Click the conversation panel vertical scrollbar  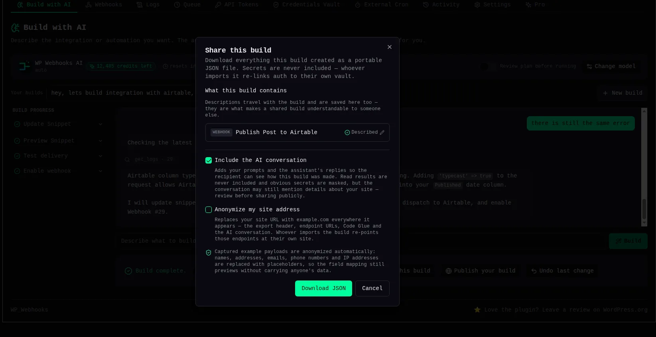(644, 209)
